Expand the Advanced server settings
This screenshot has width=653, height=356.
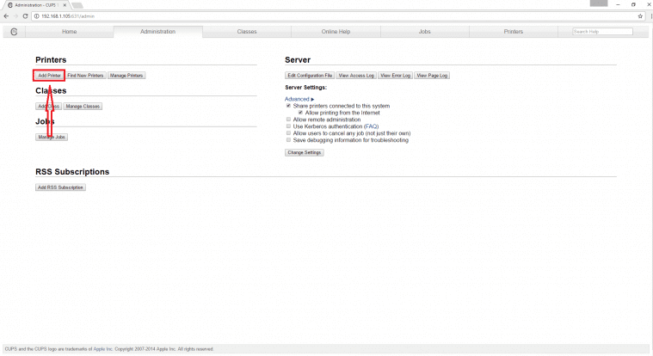[x=299, y=99]
